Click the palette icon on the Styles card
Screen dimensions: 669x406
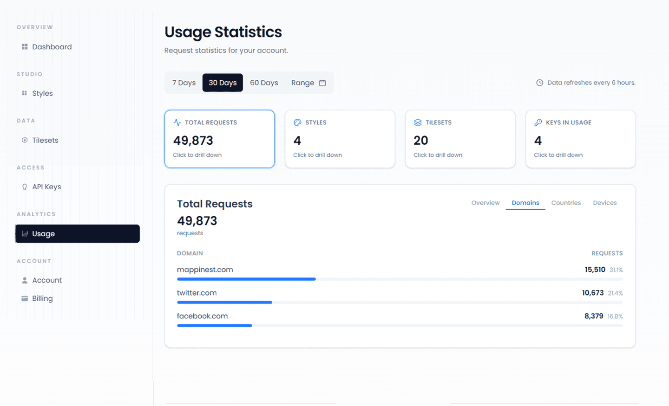click(x=297, y=122)
